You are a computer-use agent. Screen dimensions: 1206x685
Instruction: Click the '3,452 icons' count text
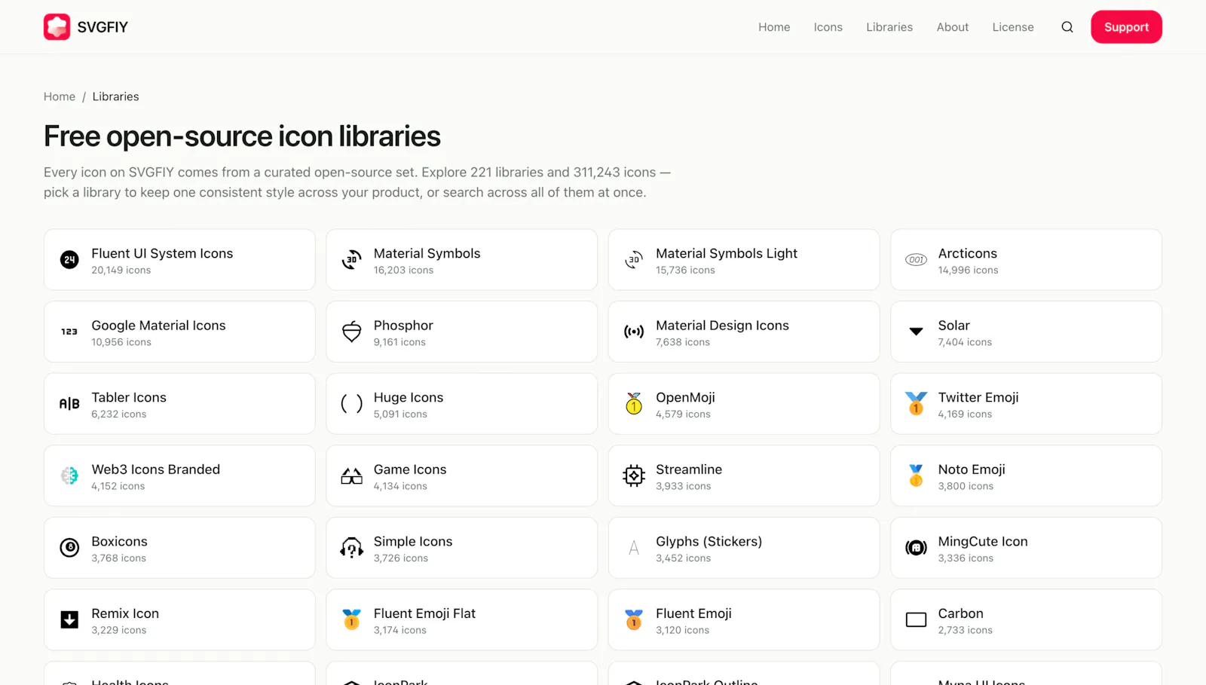click(683, 558)
